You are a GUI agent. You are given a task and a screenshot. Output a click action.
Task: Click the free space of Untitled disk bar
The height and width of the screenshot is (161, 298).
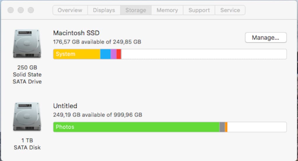[x=257, y=127]
